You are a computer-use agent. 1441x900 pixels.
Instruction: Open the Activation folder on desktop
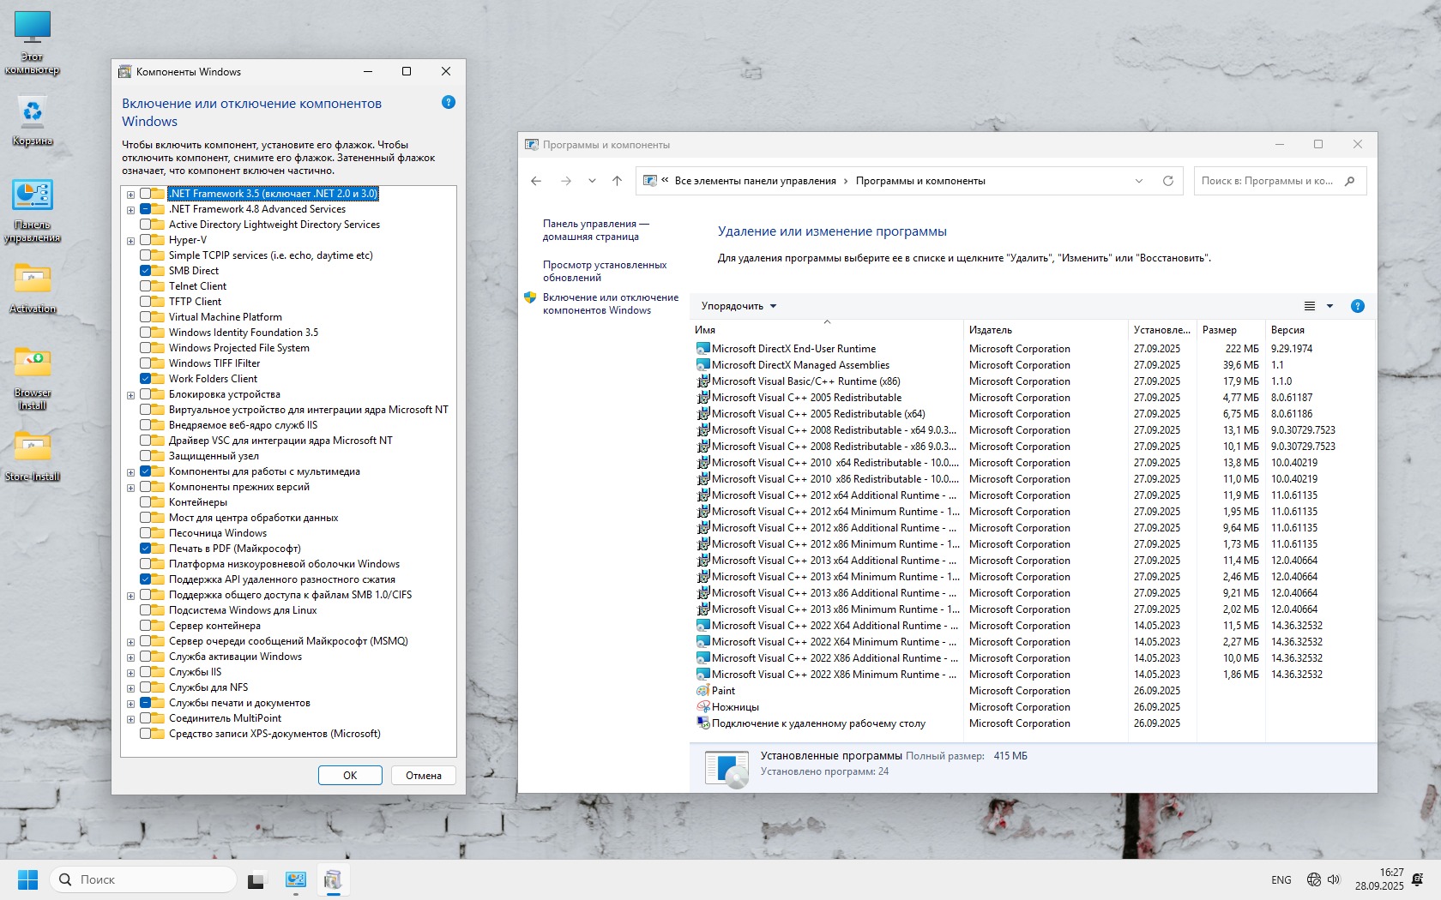(33, 287)
